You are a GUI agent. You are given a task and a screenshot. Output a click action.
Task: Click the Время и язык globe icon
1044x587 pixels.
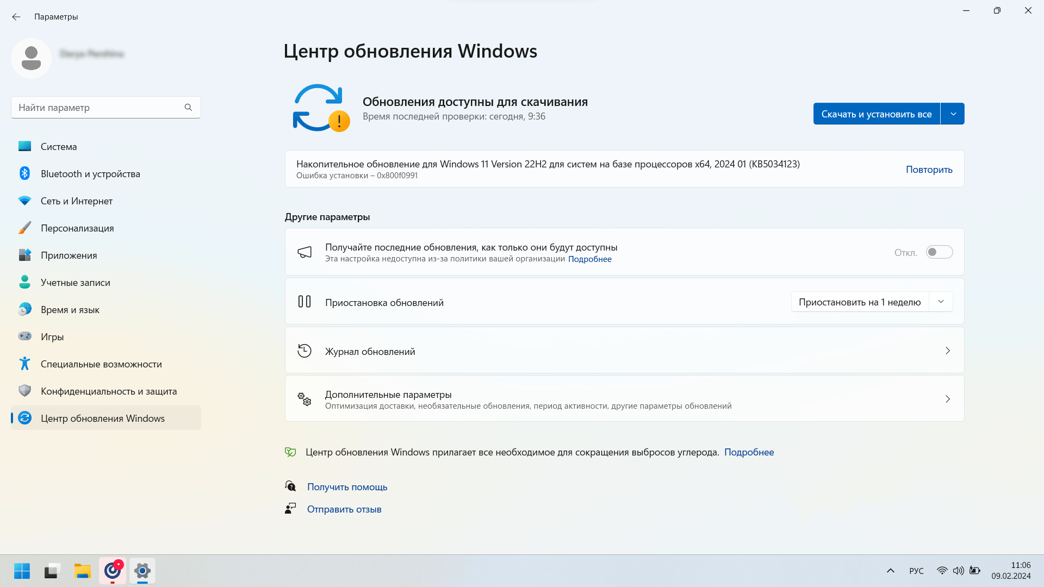(24, 309)
